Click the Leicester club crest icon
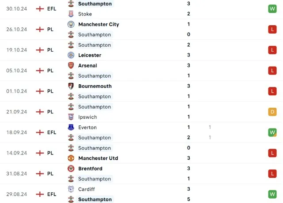 click(x=71, y=55)
